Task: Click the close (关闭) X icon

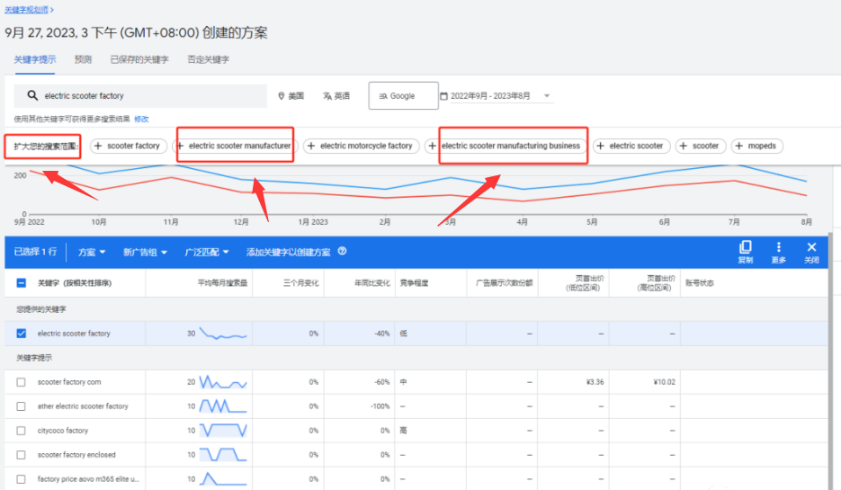Action: (x=811, y=247)
